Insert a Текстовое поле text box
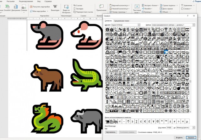This screenshot has width=201, height=140. (x=137, y=9)
